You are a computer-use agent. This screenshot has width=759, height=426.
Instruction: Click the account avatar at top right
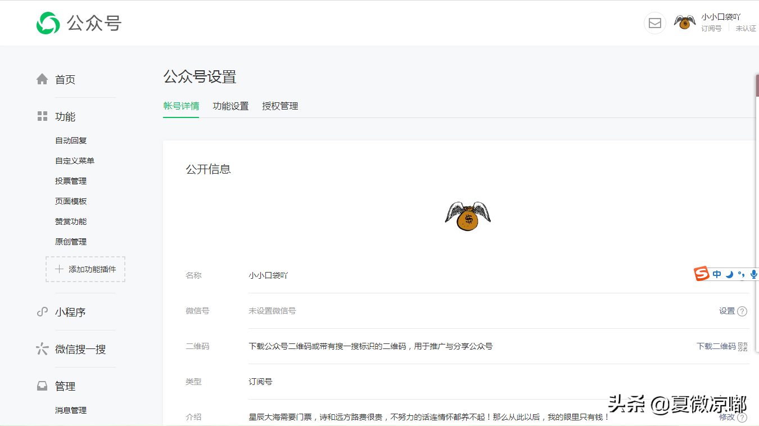pos(684,23)
